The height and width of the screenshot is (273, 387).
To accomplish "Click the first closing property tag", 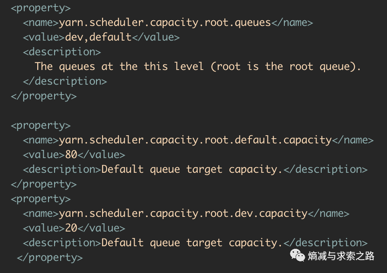I will coord(44,96).
